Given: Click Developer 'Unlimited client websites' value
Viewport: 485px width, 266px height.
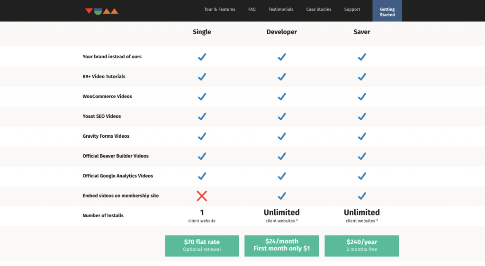Looking at the screenshot, I should click(281, 216).
